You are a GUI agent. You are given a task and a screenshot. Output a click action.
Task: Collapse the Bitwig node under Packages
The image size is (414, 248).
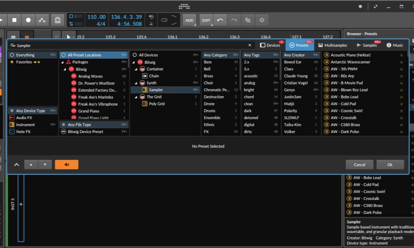click(65, 69)
